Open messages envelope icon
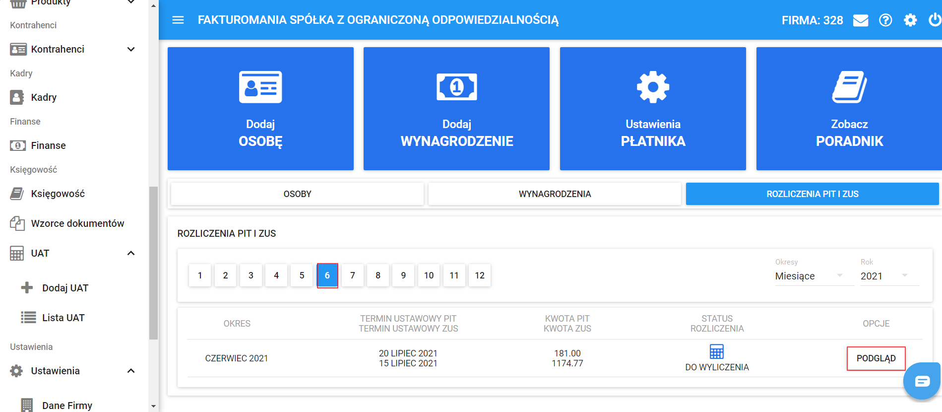The width and height of the screenshot is (942, 412). tap(861, 20)
